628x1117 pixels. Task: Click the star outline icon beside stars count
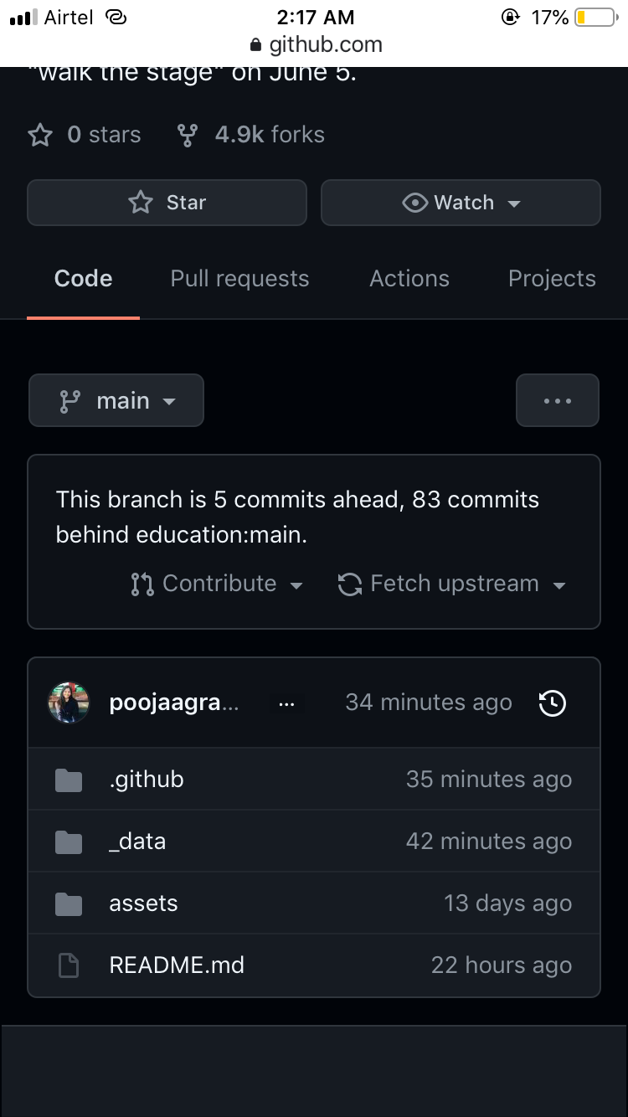coord(39,134)
